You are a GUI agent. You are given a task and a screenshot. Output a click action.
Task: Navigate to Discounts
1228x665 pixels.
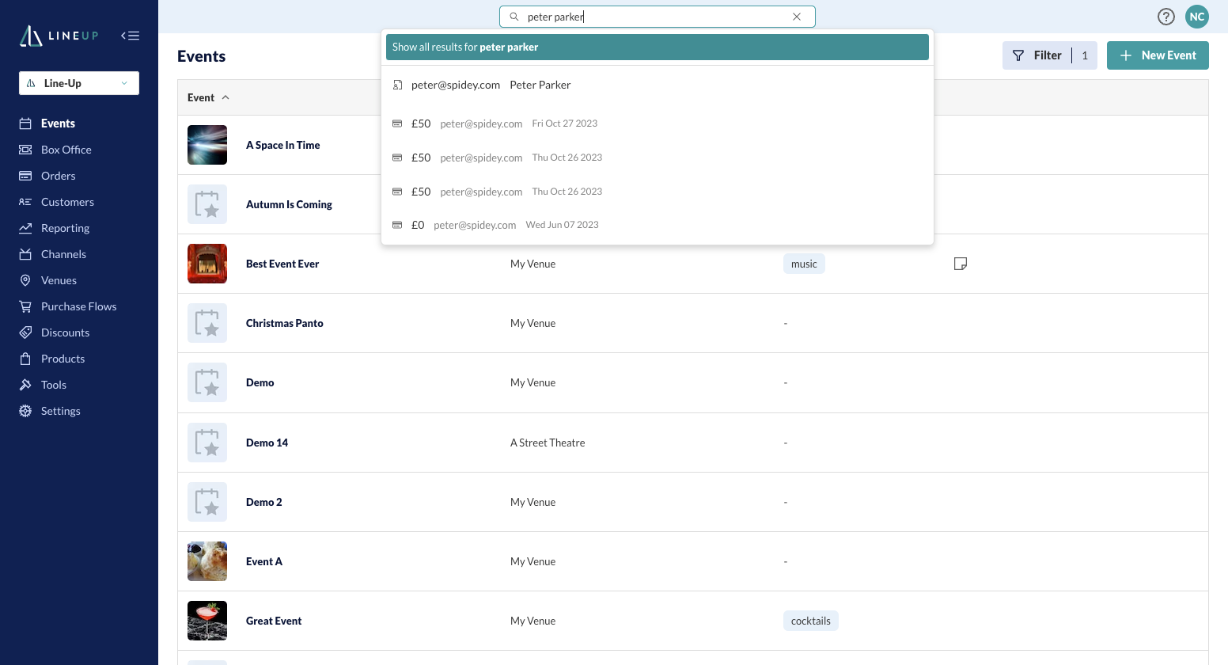pyautogui.click(x=65, y=332)
